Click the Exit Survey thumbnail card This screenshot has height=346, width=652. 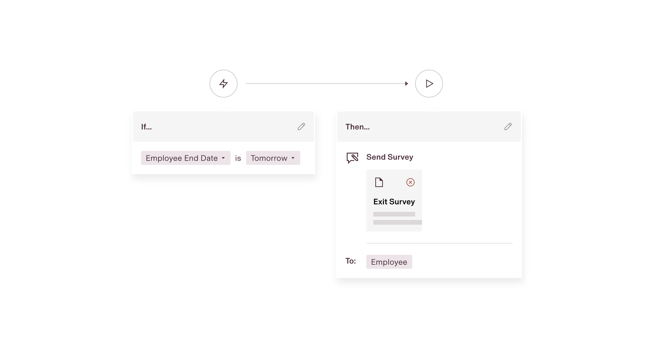[x=394, y=200]
